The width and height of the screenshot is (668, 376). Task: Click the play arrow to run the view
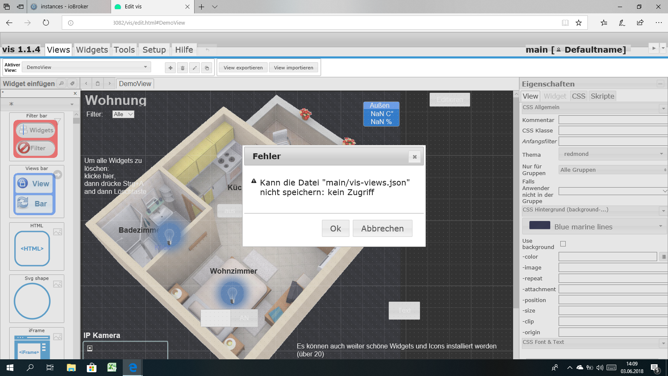click(x=654, y=48)
